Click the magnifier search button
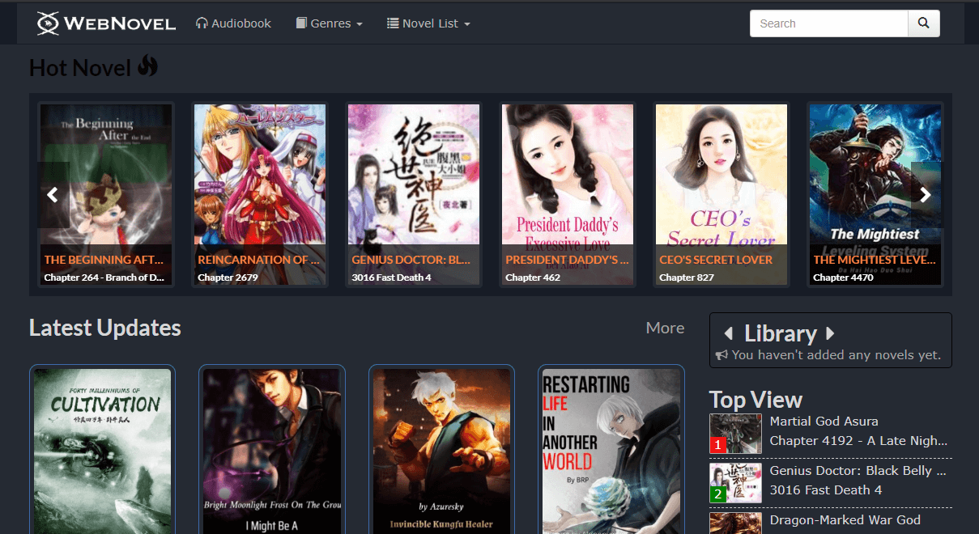The image size is (979, 534). point(924,23)
